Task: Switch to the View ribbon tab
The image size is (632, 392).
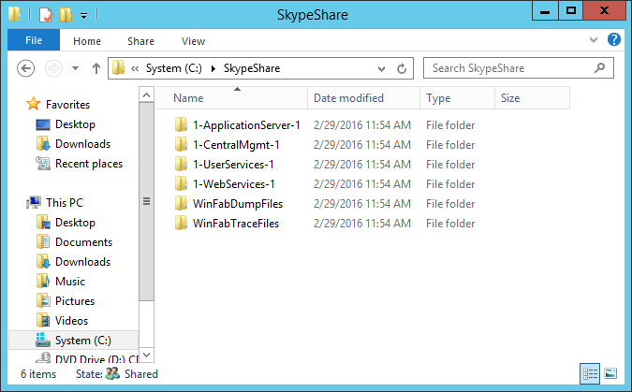Action: pos(193,41)
